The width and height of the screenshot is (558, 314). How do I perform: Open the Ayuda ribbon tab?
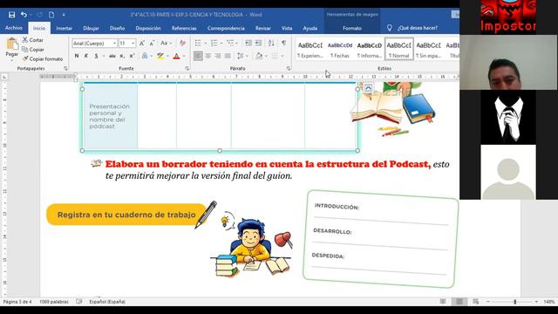point(310,28)
